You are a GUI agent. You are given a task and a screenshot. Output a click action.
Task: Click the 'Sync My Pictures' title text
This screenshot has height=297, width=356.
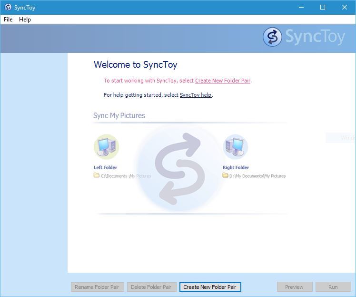coord(119,115)
